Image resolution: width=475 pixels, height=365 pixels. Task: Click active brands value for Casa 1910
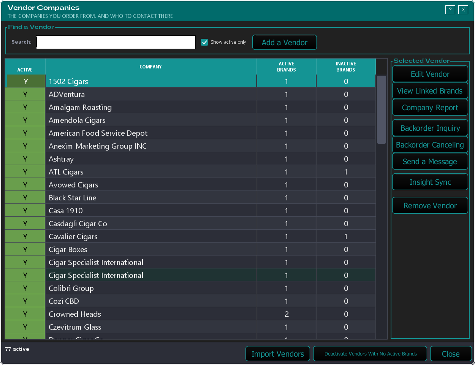[287, 211]
